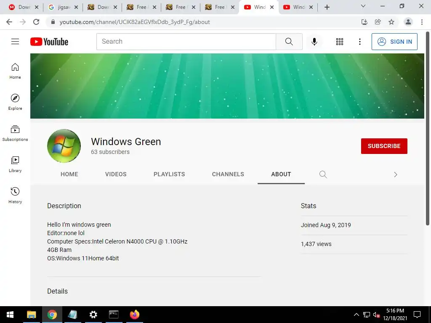Click the browser back arrow
Image resolution: width=431 pixels, height=323 pixels.
click(9, 22)
